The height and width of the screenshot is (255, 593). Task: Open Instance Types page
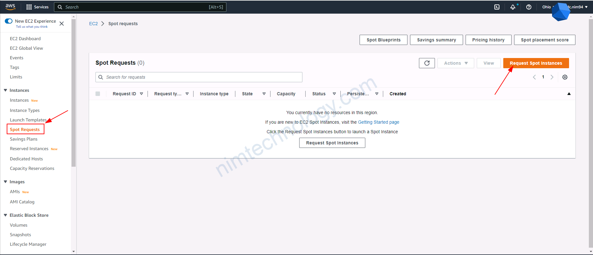(25, 110)
